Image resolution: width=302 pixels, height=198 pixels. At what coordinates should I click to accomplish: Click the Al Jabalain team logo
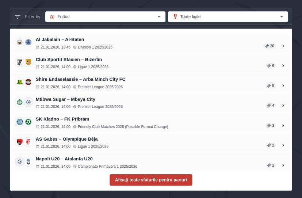(20, 42)
